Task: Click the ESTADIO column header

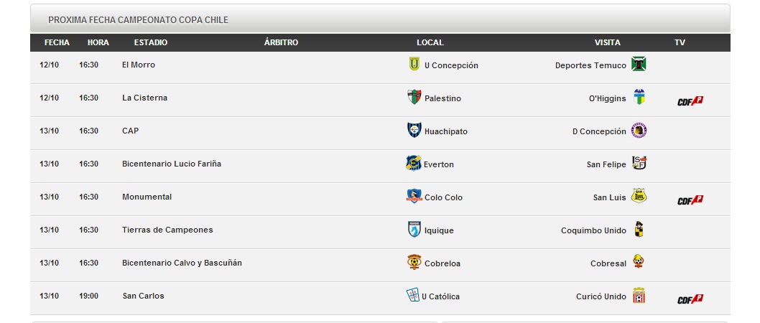Action: point(151,42)
